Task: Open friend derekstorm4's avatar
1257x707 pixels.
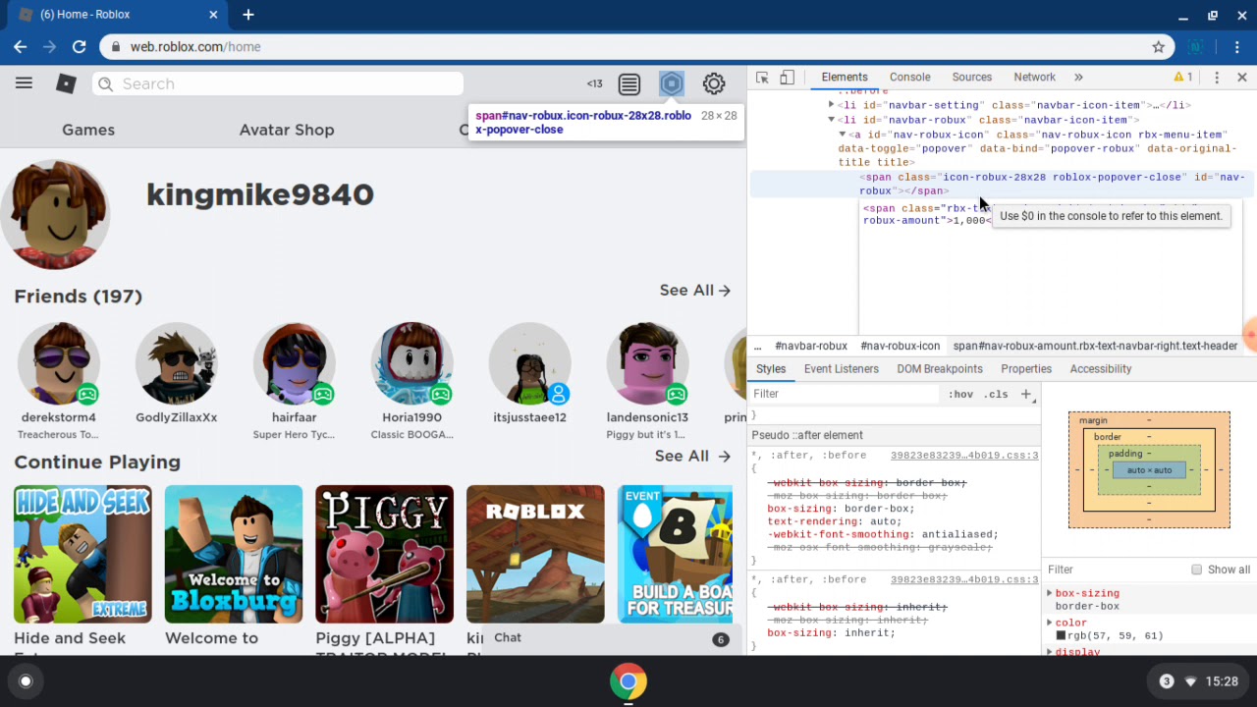Action: point(59,363)
